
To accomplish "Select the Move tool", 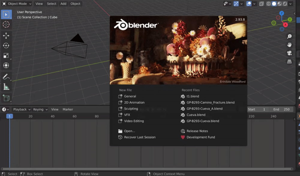I will [x=6, y=36].
